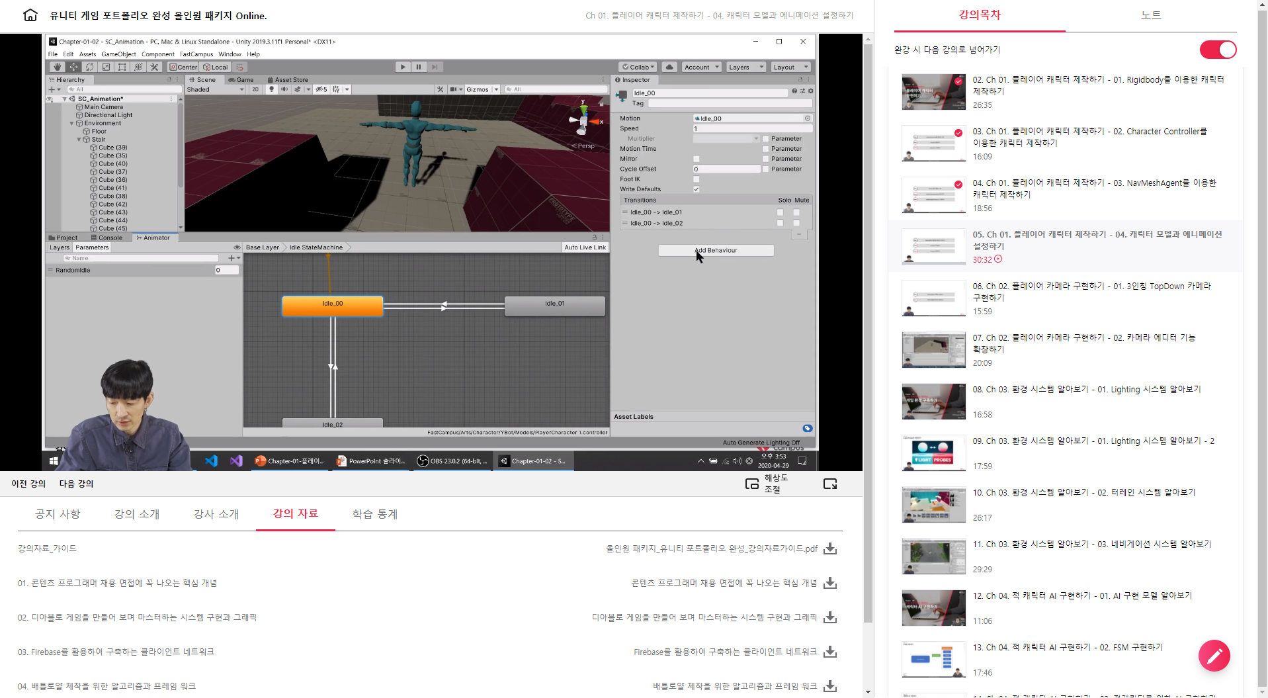
Task: Open the Windows Start menu
Action: [x=54, y=461]
